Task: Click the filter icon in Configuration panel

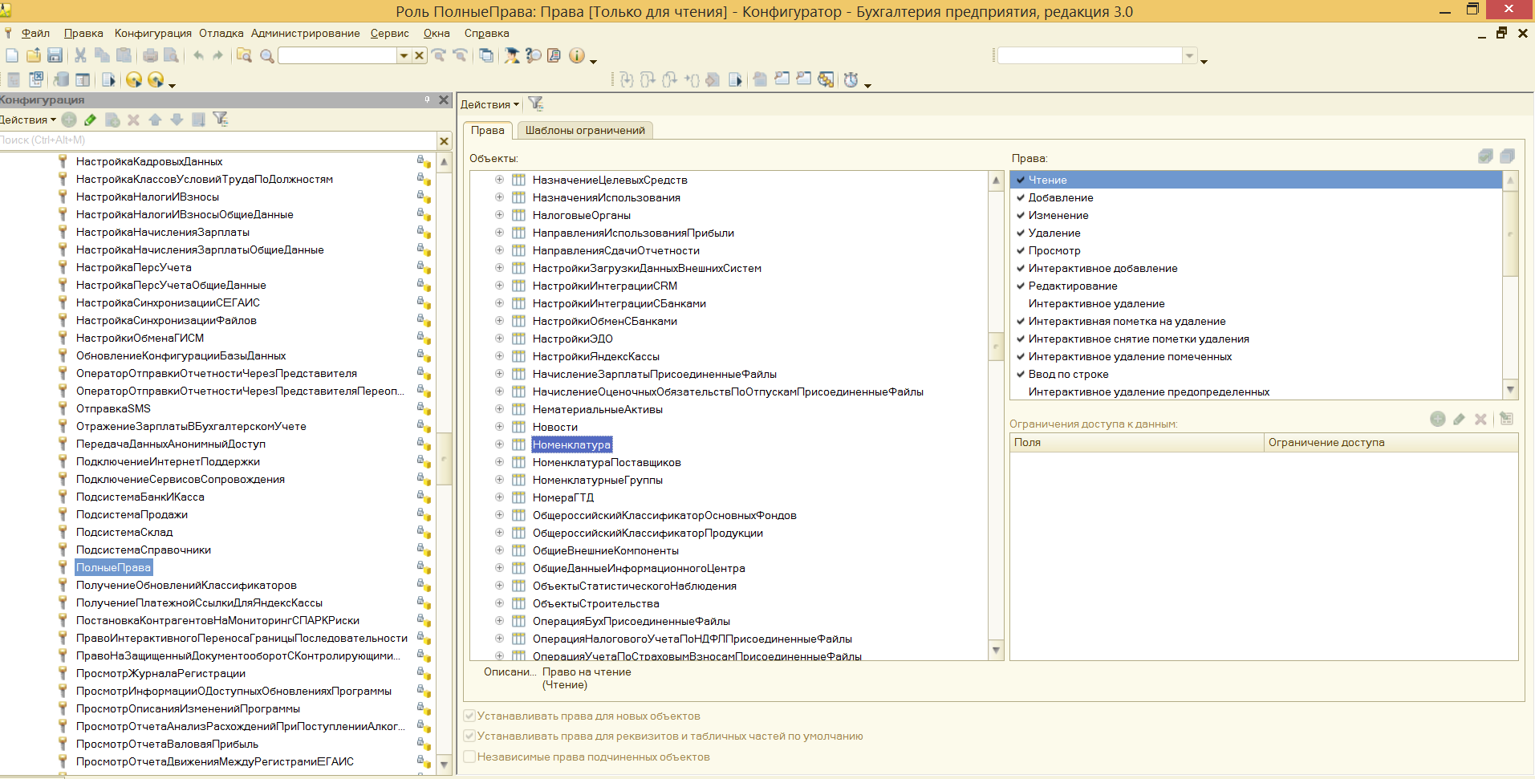Action: (x=221, y=120)
